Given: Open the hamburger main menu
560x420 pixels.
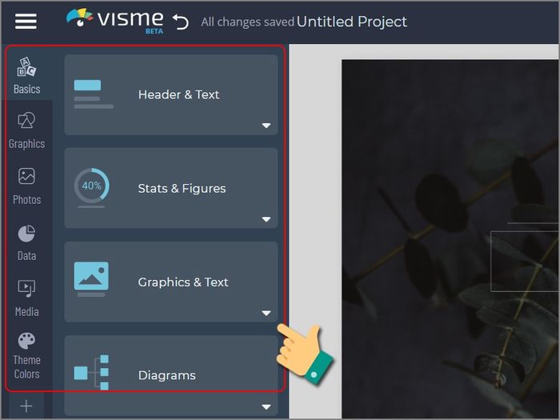Looking at the screenshot, I should click(26, 22).
